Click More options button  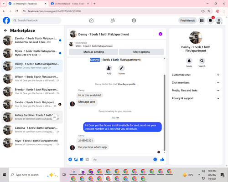tap(141, 52)
